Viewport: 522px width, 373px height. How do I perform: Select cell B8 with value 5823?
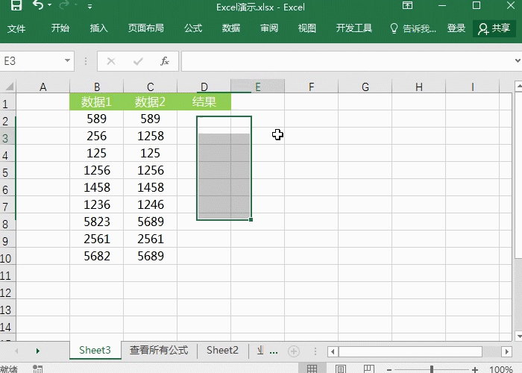96,222
